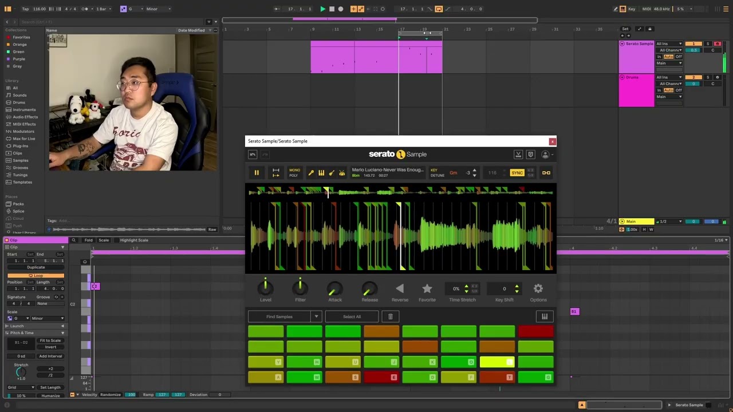Toggle the keyboard mode icon above pads
The height and width of the screenshot is (412, 733).
pos(545,316)
